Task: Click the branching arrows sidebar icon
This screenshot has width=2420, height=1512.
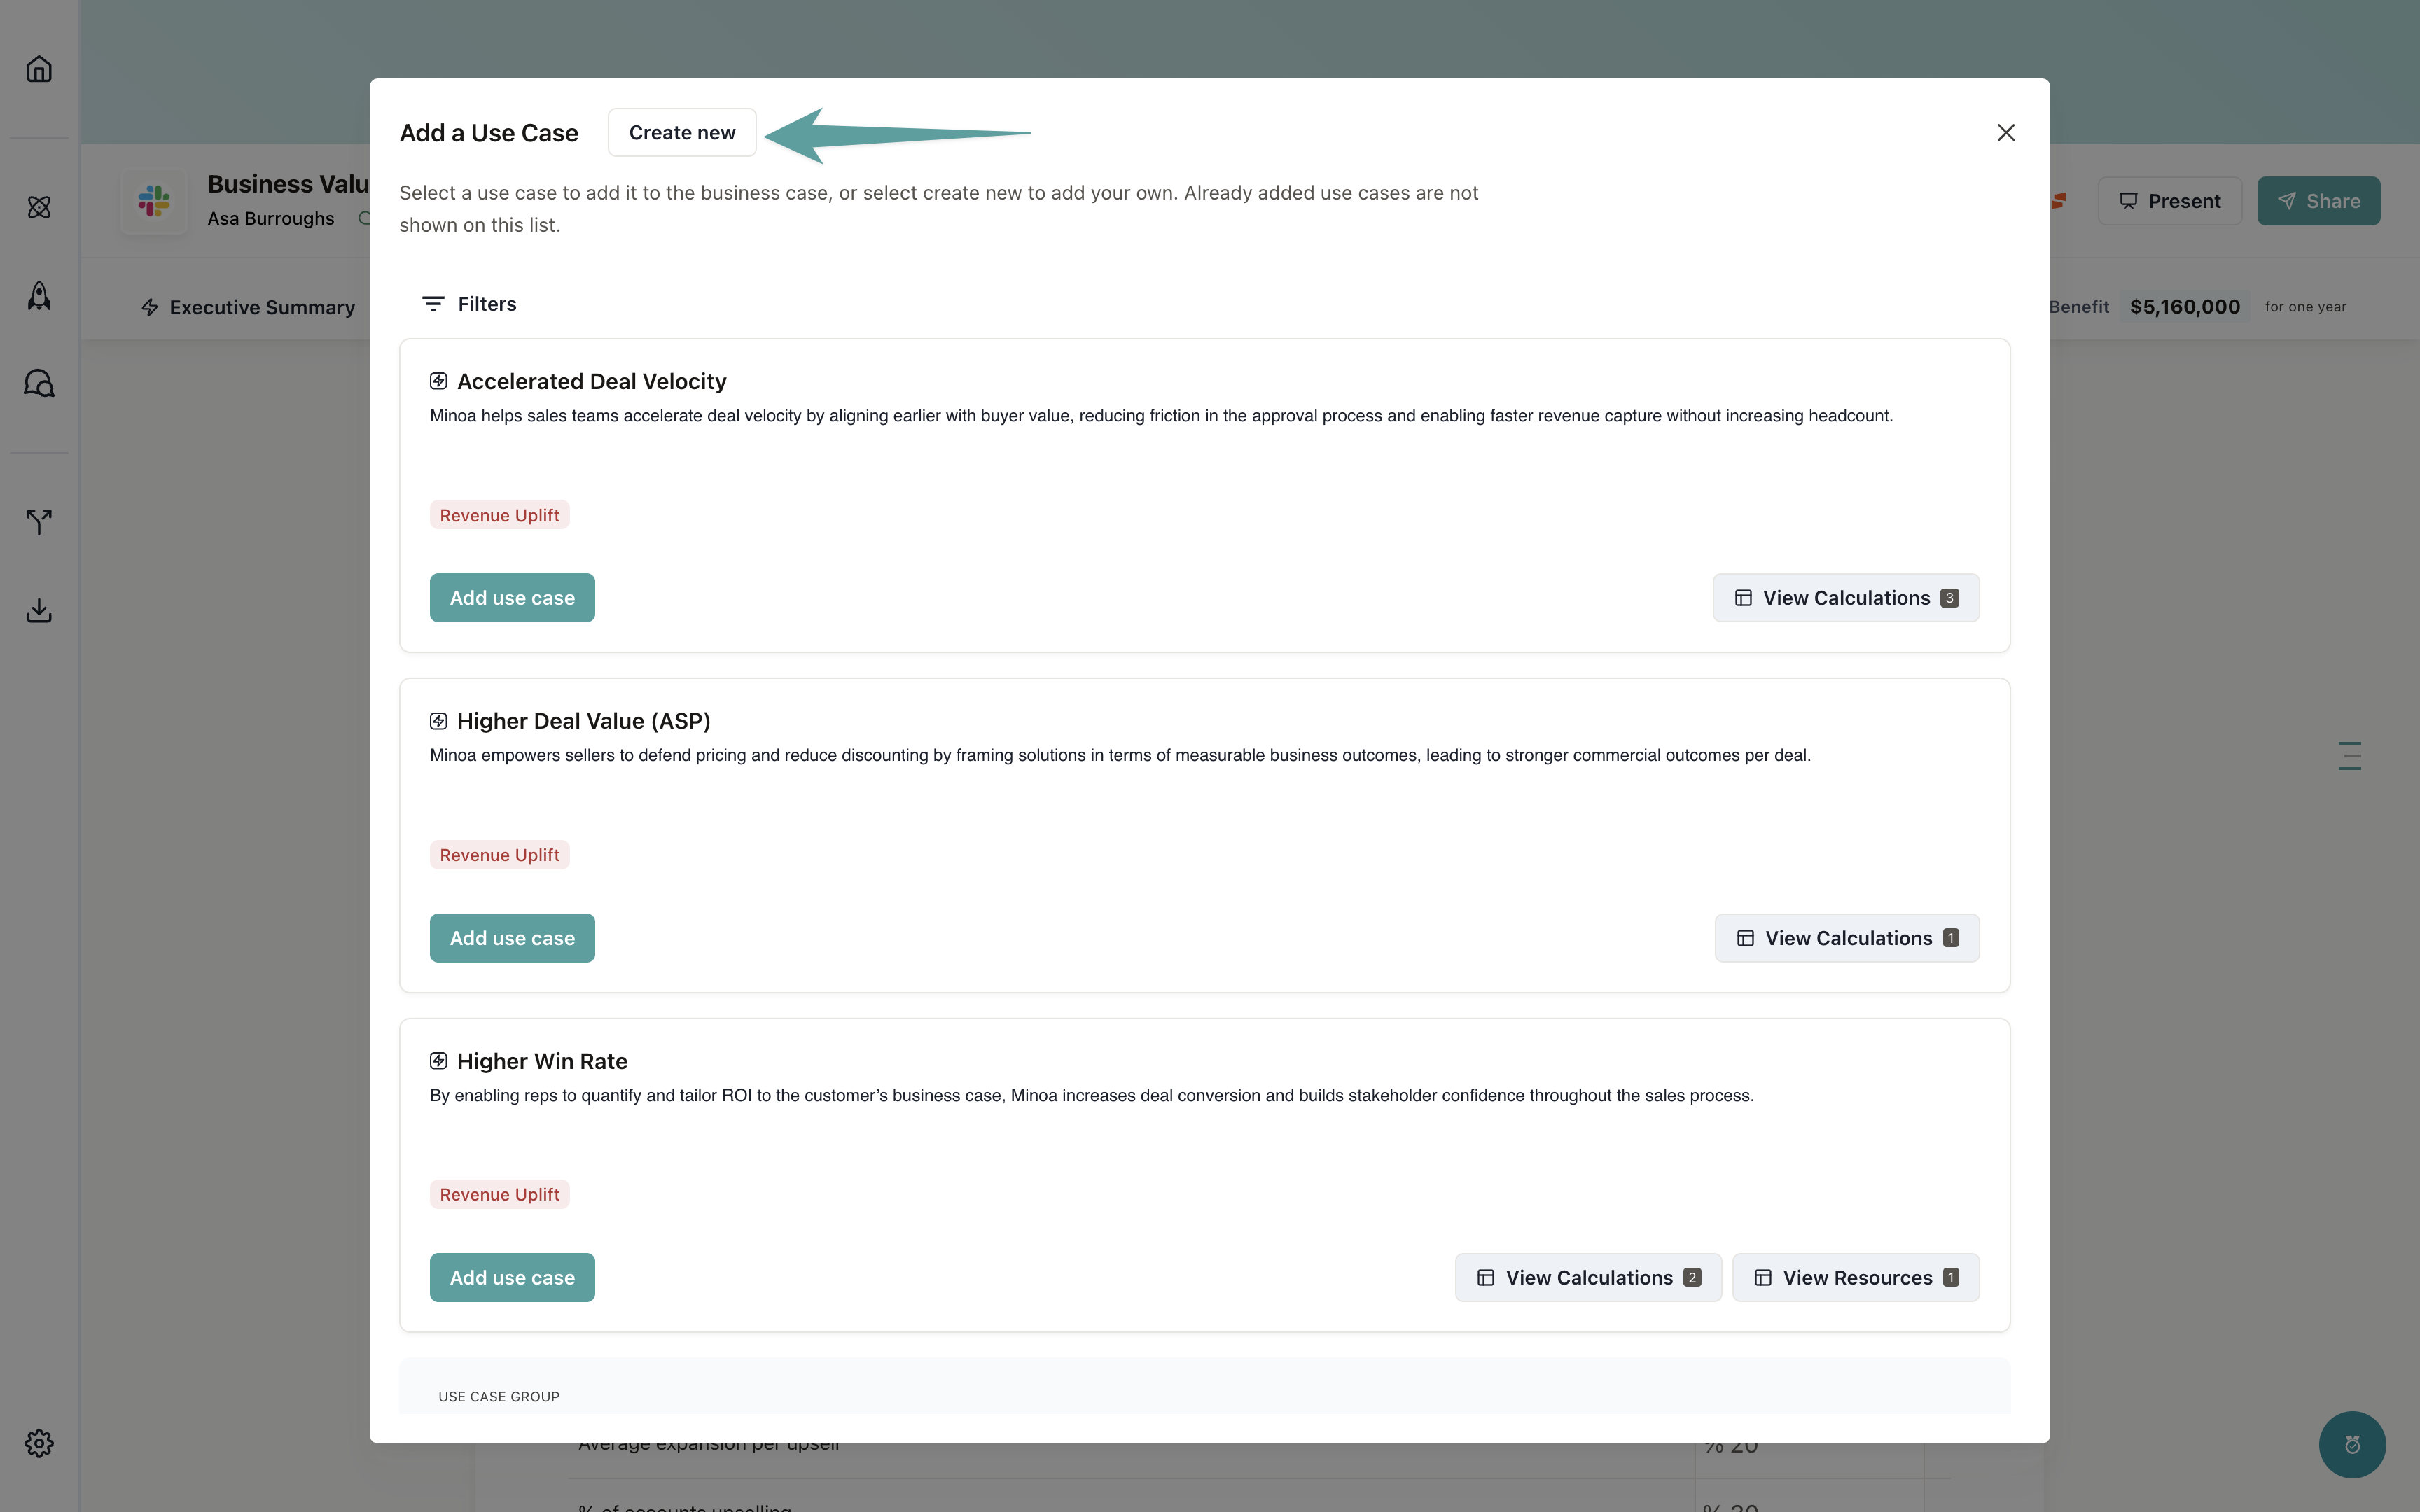Action: 39,521
